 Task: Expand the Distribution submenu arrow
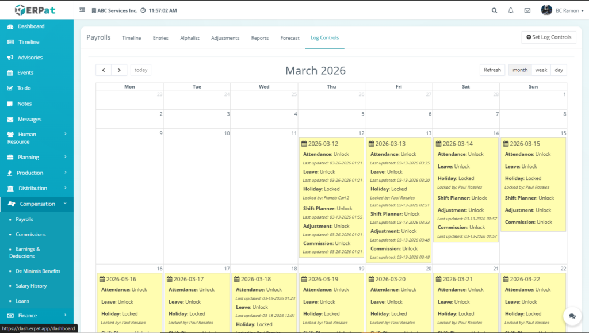[66, 187]
